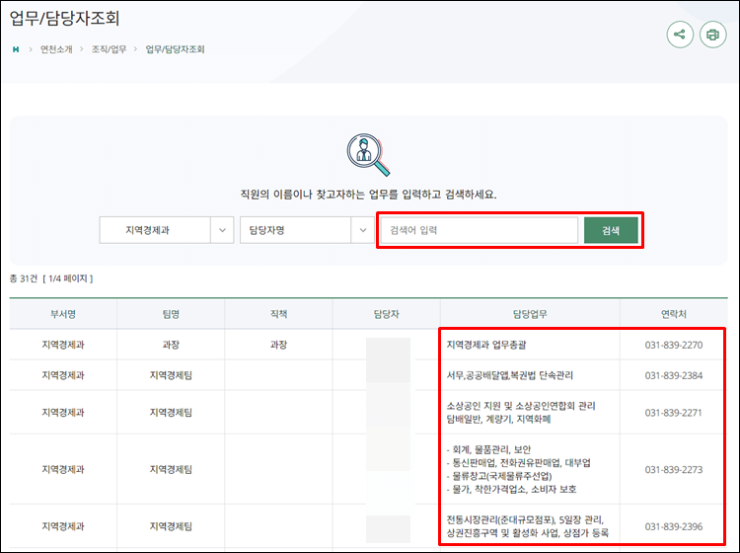
Task: Select the 부서명 column header
Action: click(x=63, y=314)
